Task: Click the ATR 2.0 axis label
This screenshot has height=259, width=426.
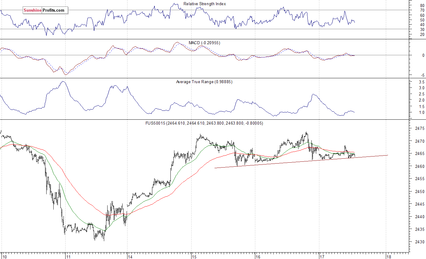Action: click(421, 100)
